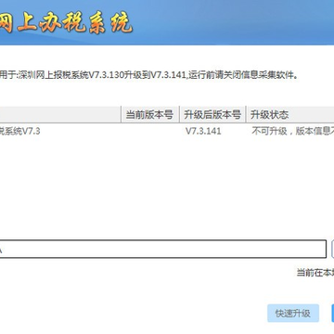Click the V7.3.141 version cell
334x334 pixels.
click(x=203, y=131)
